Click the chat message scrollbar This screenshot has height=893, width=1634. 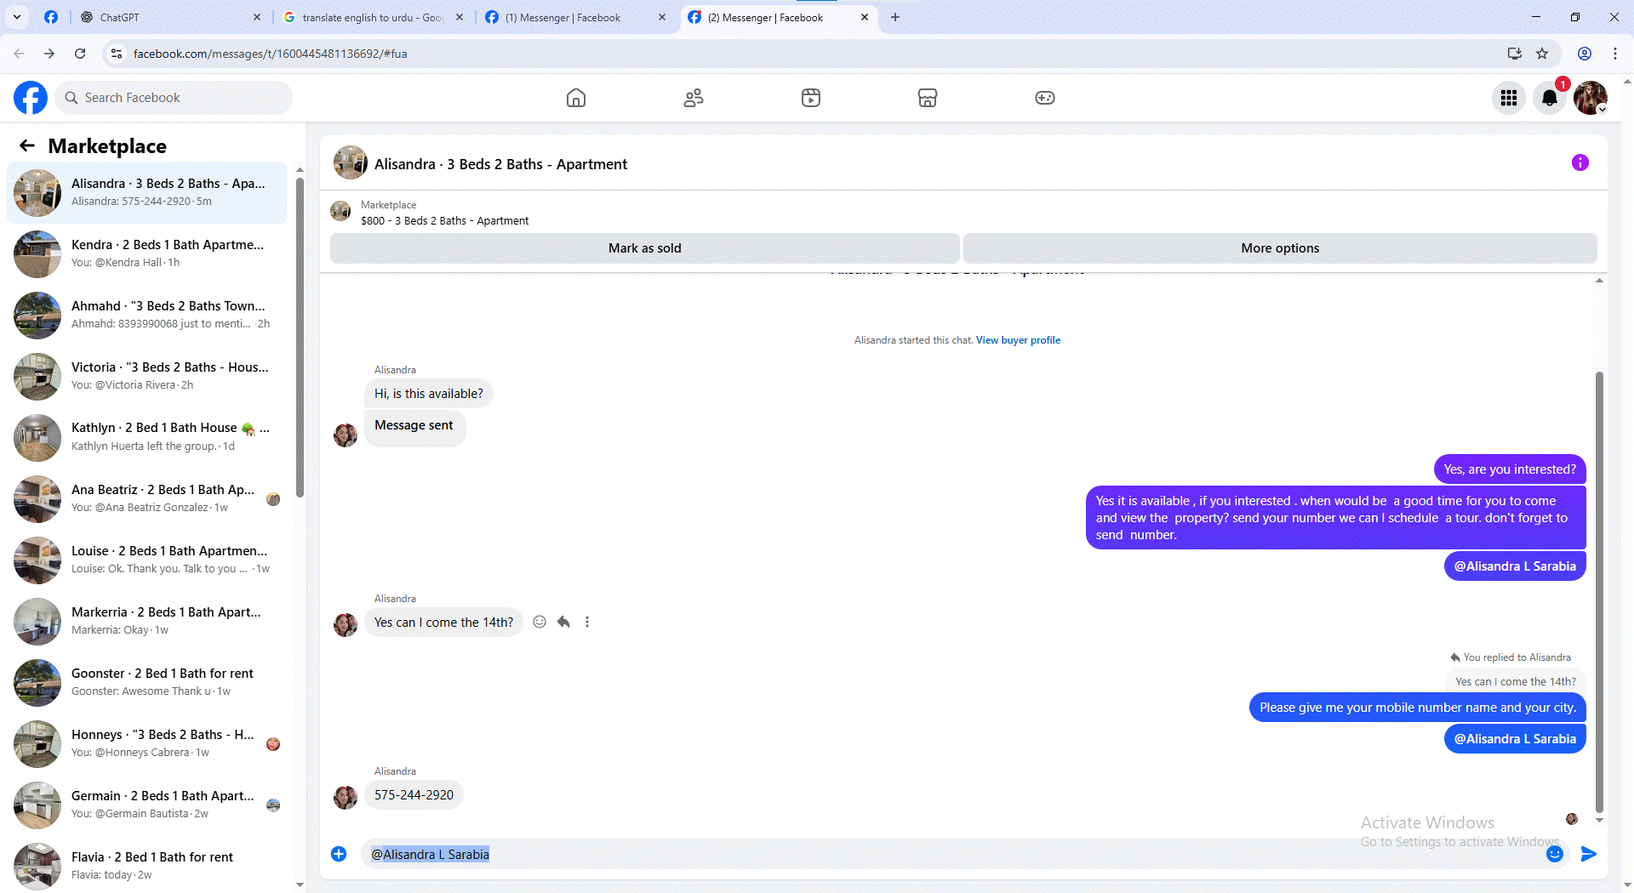[1599, 591]
